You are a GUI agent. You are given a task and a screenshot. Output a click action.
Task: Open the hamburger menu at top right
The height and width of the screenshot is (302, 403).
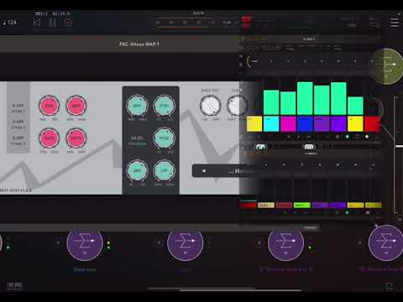(395, 22)
